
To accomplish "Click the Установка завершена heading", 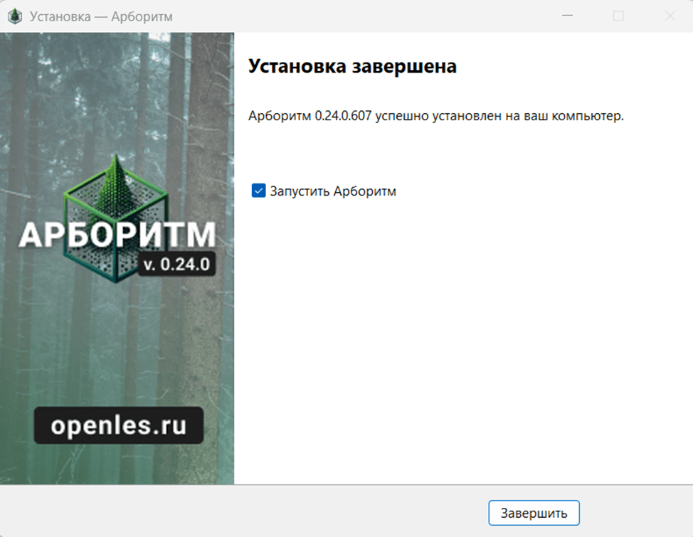I will tap(352, 66).
